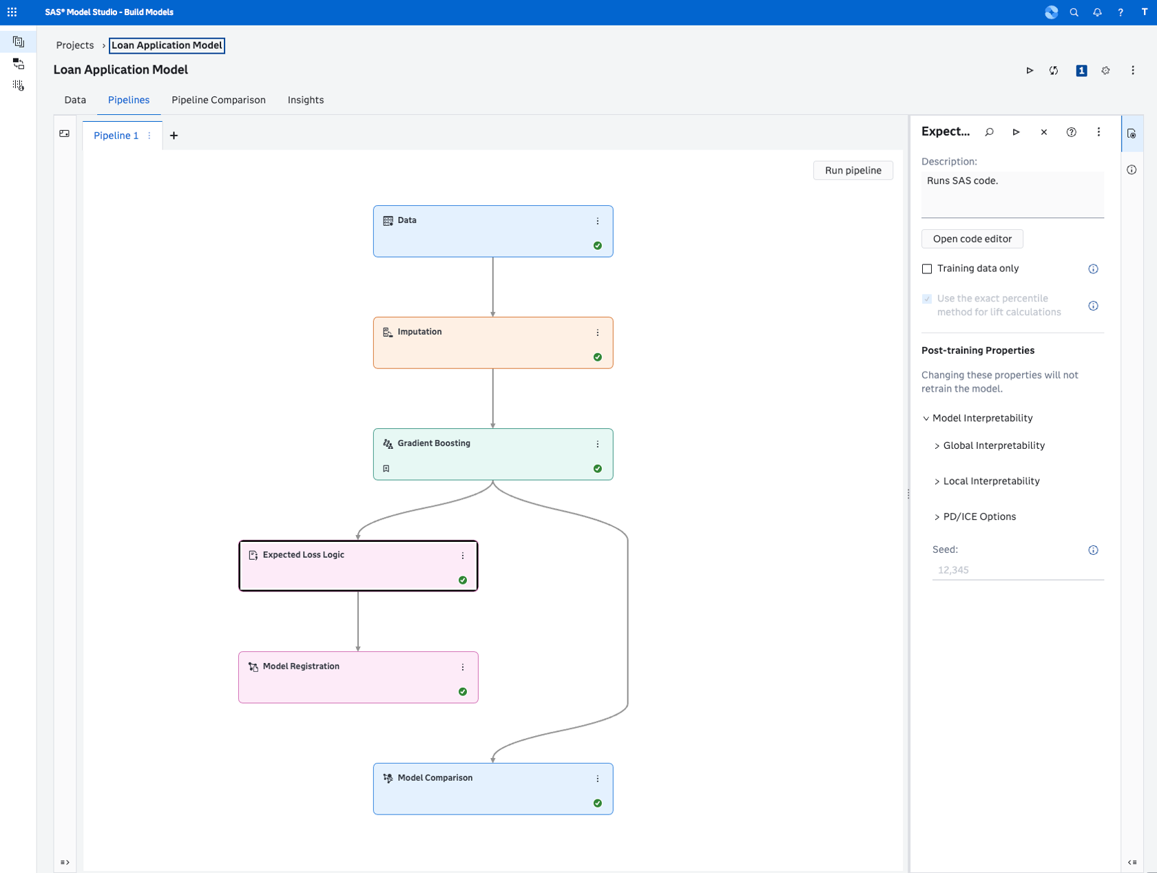Screen dimensions: 1157x873
Task: Collapse Model Interpretability section
Action: pos(926,419)
